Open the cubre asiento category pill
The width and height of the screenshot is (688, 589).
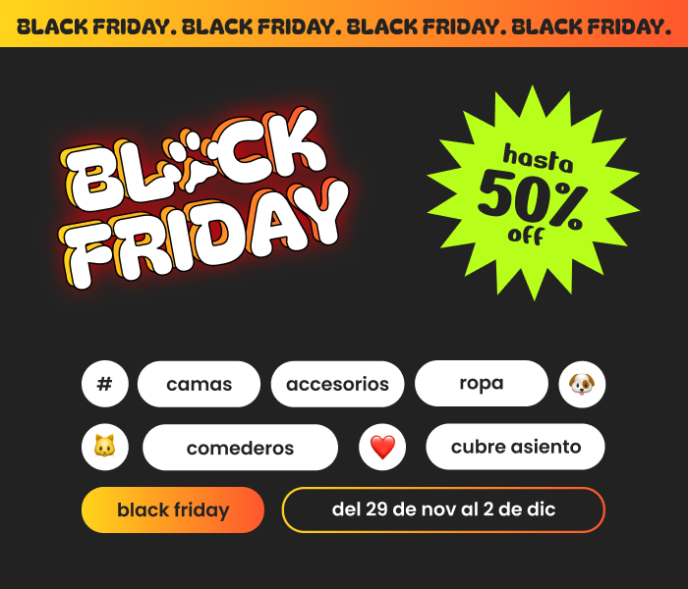(x=515, y=447)
